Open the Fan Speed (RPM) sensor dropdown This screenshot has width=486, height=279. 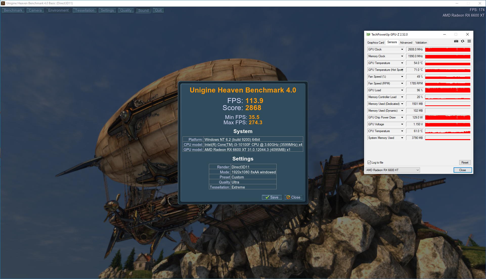click(402, 83)
